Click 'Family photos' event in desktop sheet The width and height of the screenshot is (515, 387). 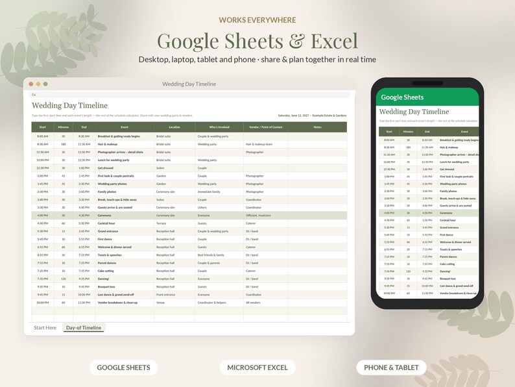point(107,192)
